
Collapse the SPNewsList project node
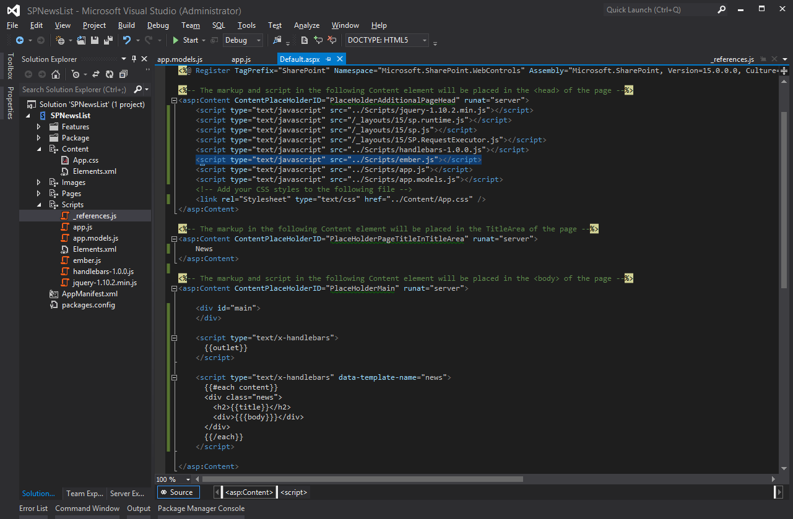(28, 116)
